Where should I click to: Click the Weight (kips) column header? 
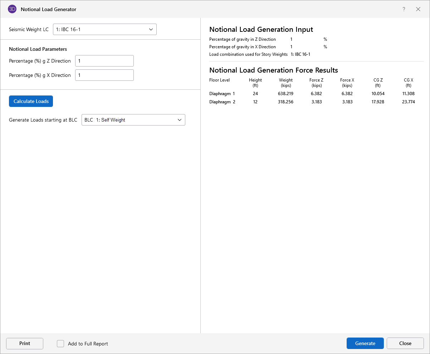coord(285,83)
